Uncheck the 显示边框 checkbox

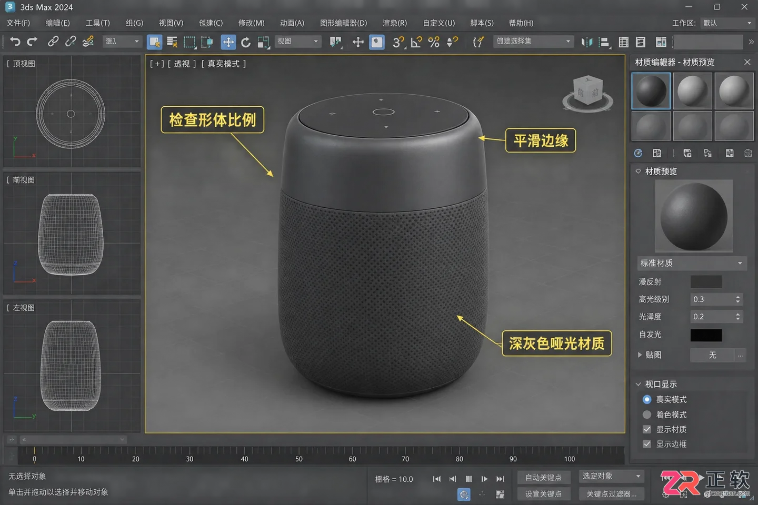click(647, 444)
